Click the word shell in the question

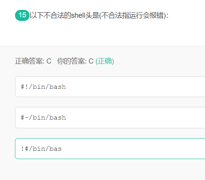point(78,15)
